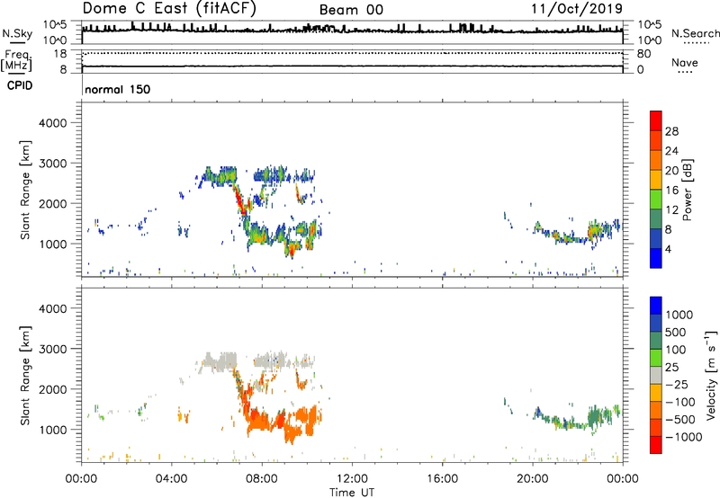Click the '80' Nave axis tick
Screen dimensions: 720x498
(x=643, y=54)
